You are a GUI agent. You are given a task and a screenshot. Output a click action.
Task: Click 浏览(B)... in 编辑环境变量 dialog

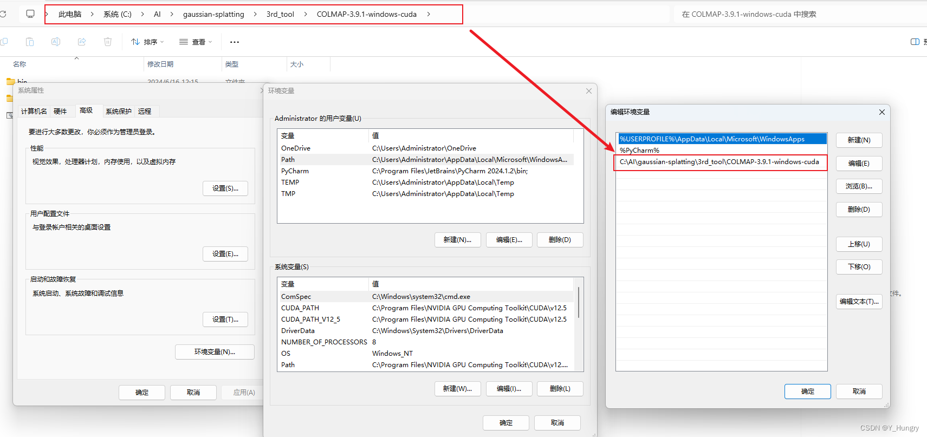[859, 186]
